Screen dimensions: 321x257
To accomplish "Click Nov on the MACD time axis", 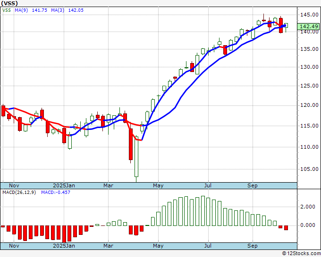I will (x=14, y=246).
